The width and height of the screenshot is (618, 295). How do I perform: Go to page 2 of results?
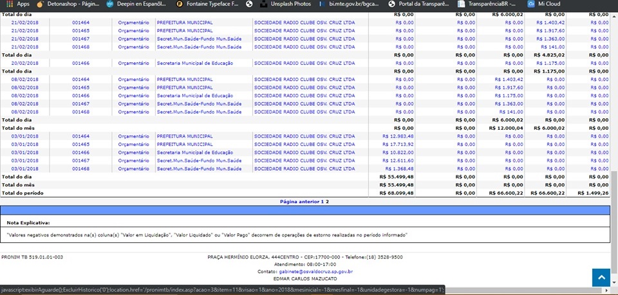click(x=327, y=202)
